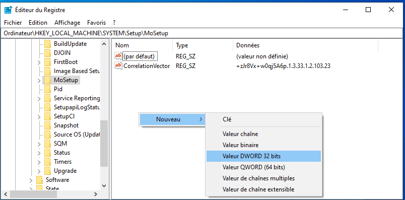
Task: Select the (par défaut) value name
Action: click(140, 56)
